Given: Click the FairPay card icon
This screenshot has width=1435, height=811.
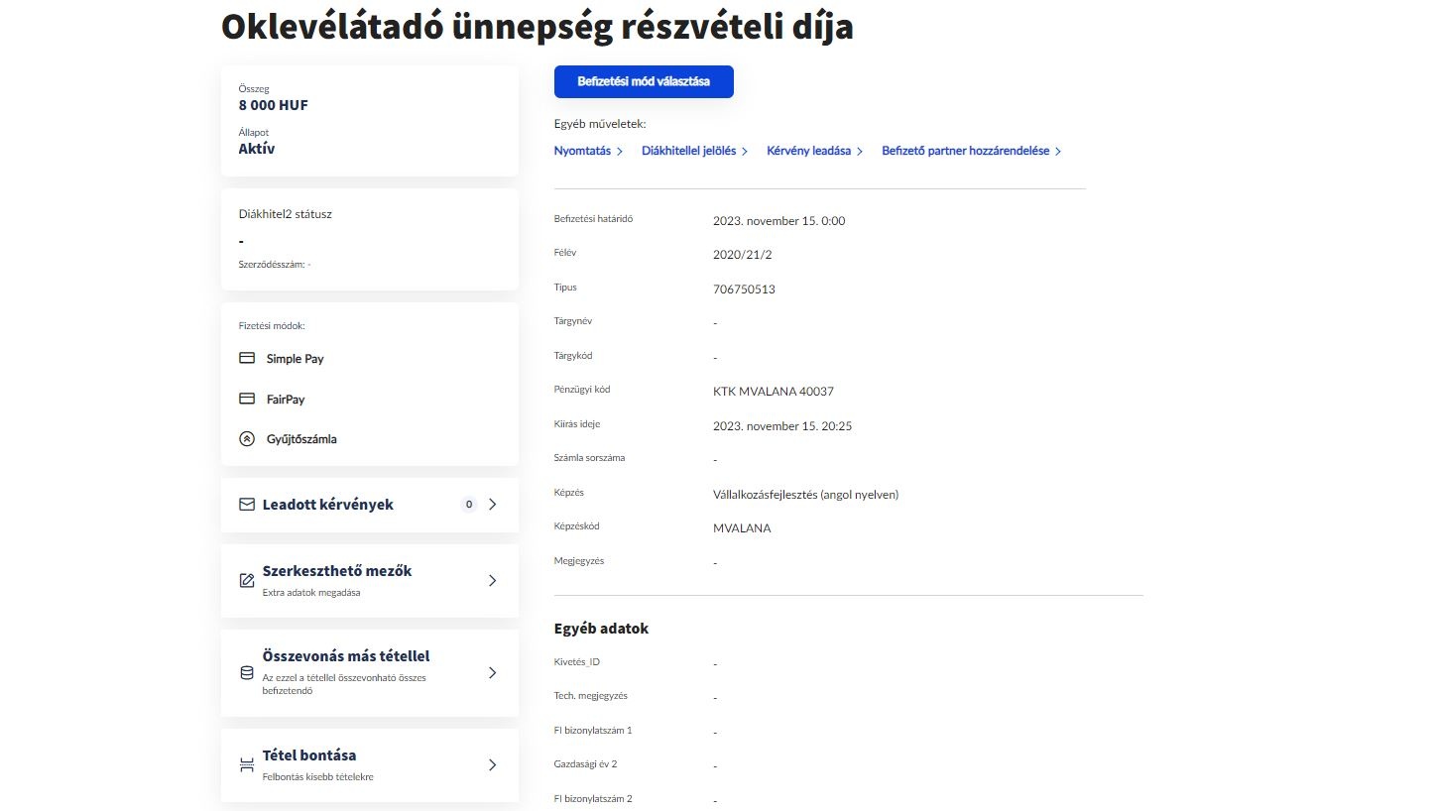Looking at the screenshot, I should click(x=247, y=399).
